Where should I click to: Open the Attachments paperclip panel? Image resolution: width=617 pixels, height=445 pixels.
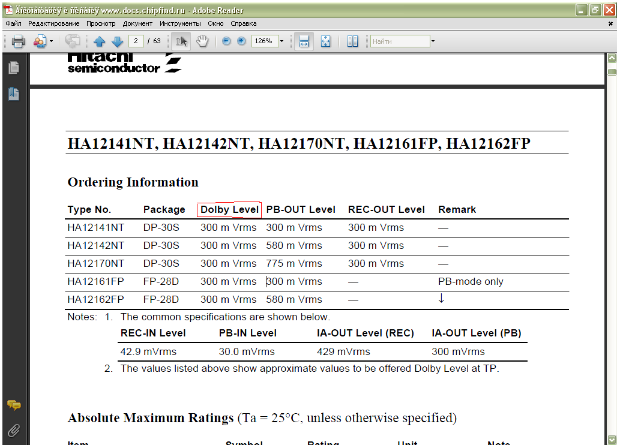click(14, 431)
